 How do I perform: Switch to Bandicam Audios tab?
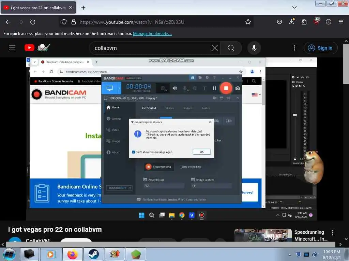point(206,108)
